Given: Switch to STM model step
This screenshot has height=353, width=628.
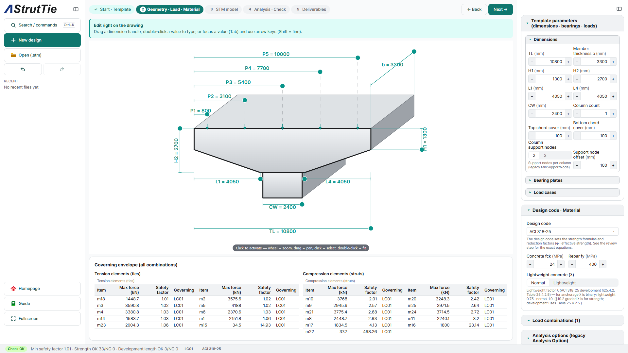Looking at the screenshot, I should [x=224, y=9].
